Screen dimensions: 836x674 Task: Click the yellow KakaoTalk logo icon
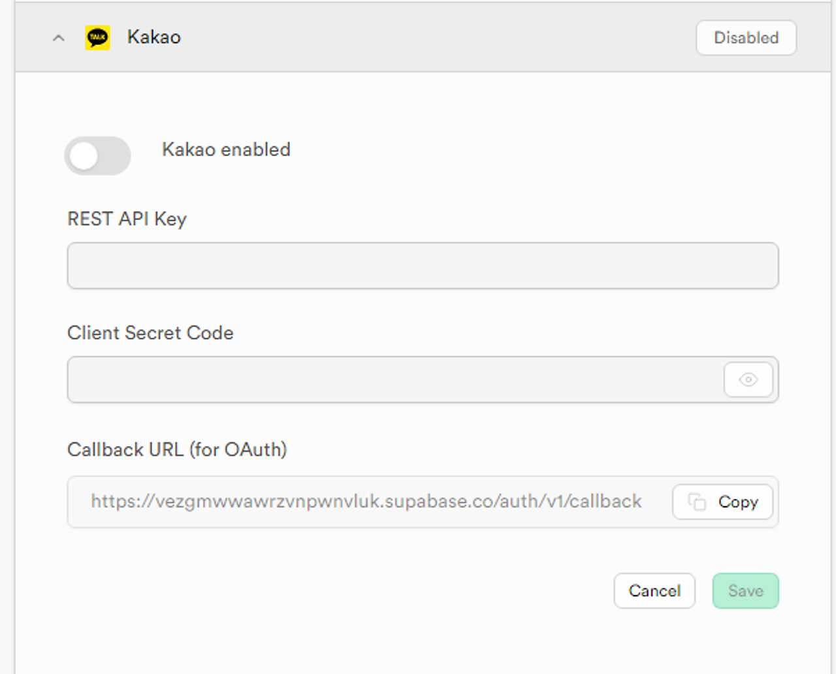(97, 37)
